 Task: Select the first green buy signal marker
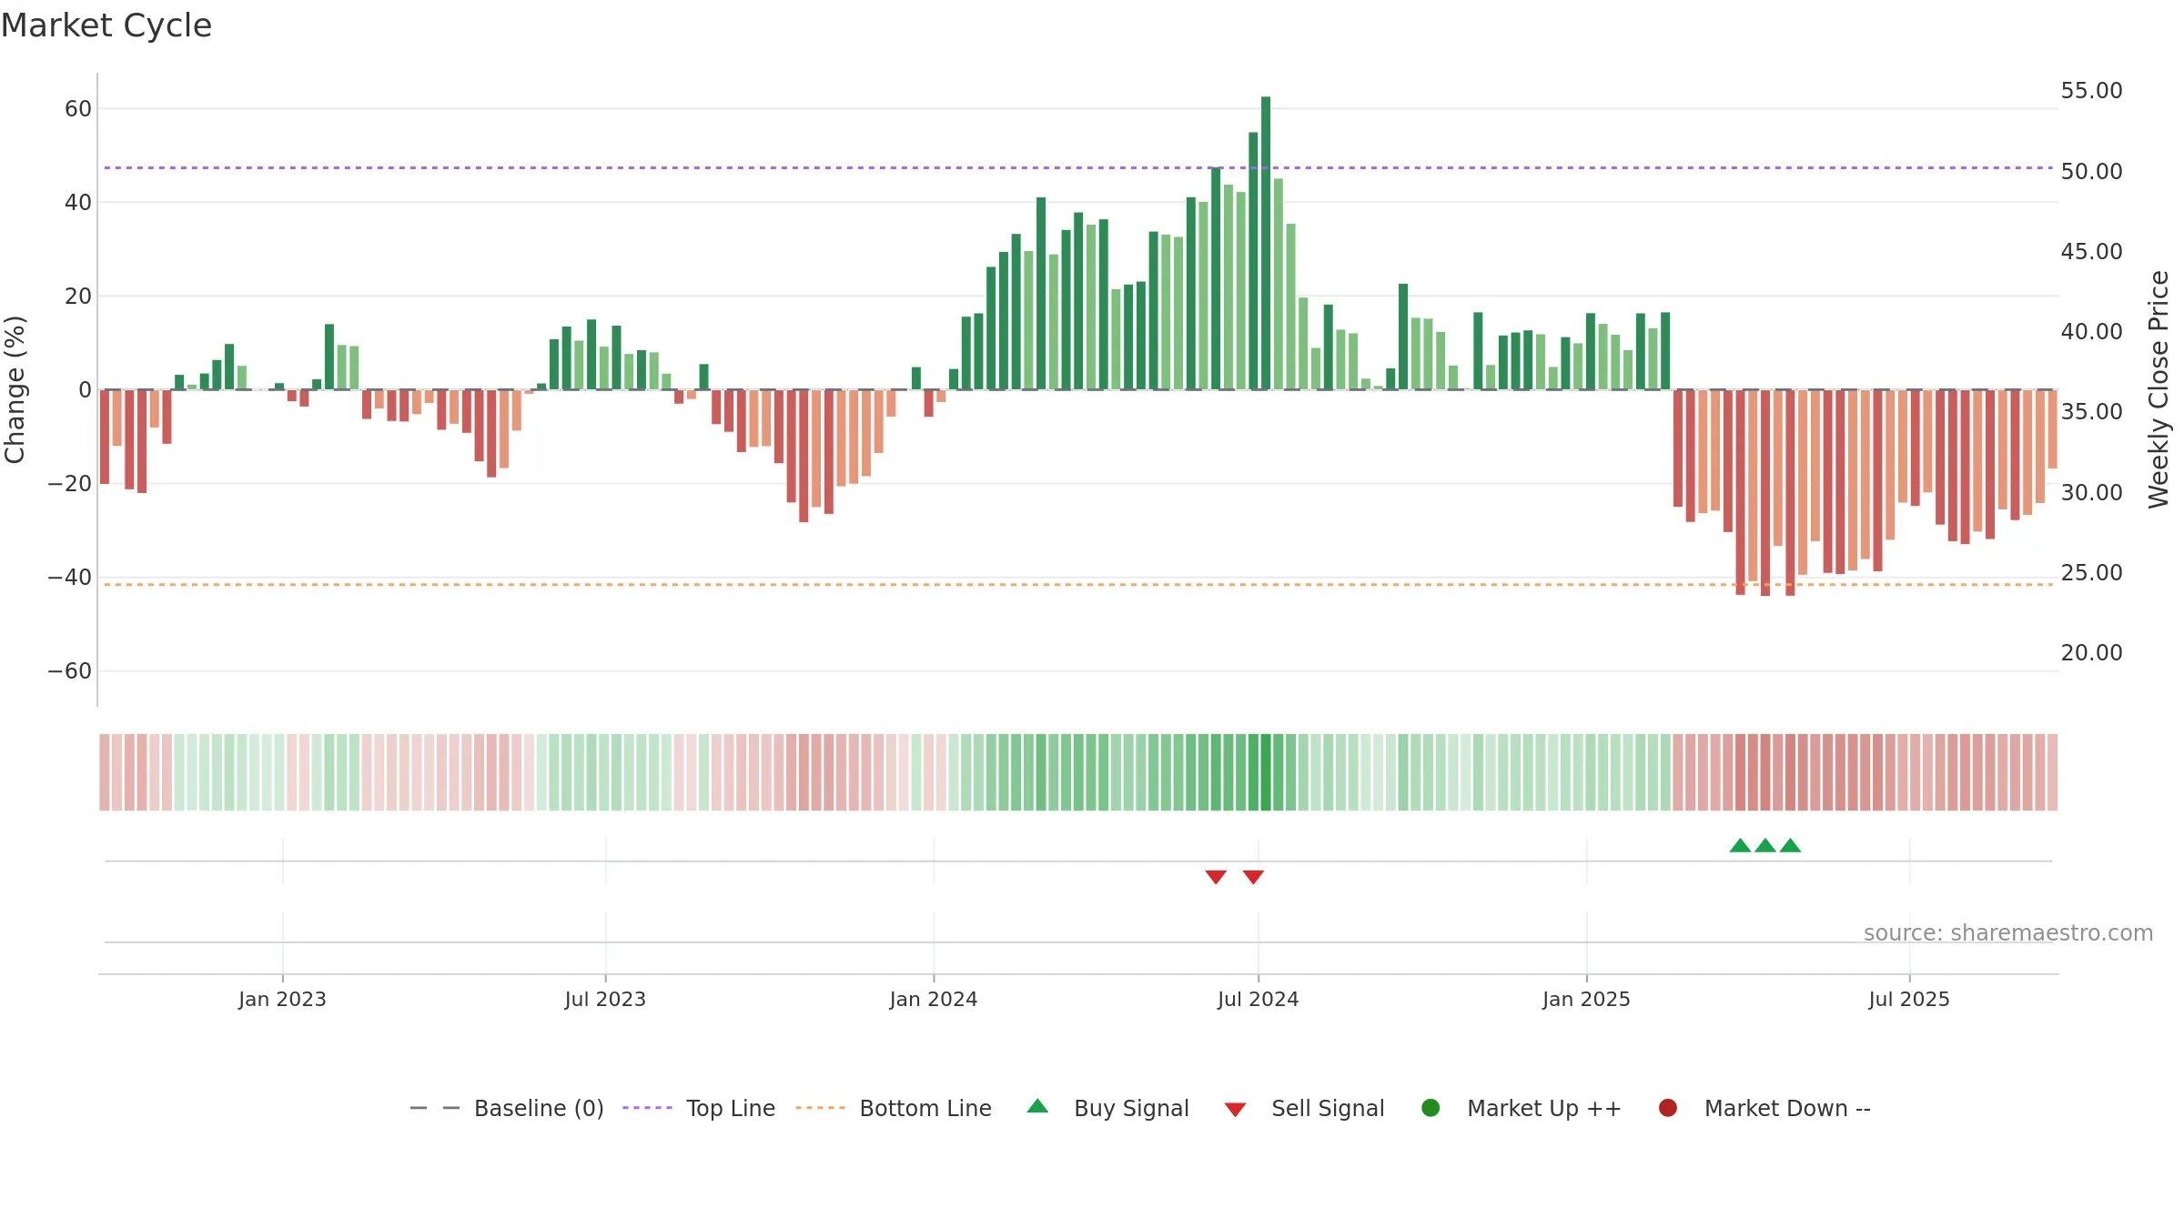point(1740,845)
